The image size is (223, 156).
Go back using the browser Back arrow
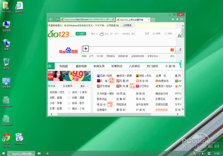(51, 19)
